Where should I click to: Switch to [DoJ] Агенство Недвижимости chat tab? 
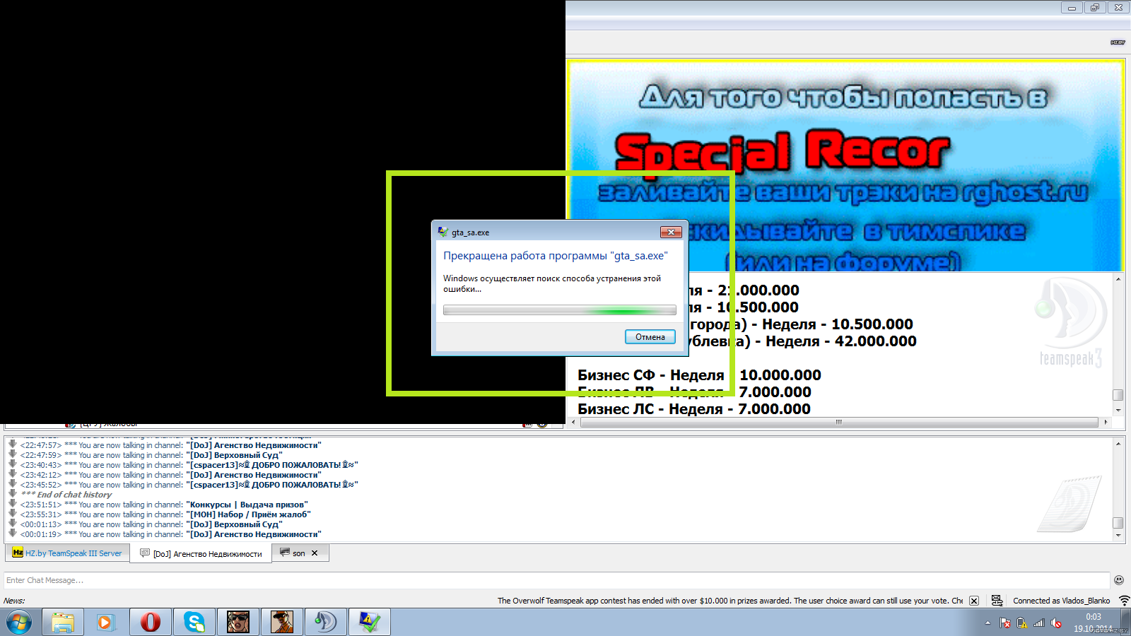pyautogui.click(x=201, y=554)
